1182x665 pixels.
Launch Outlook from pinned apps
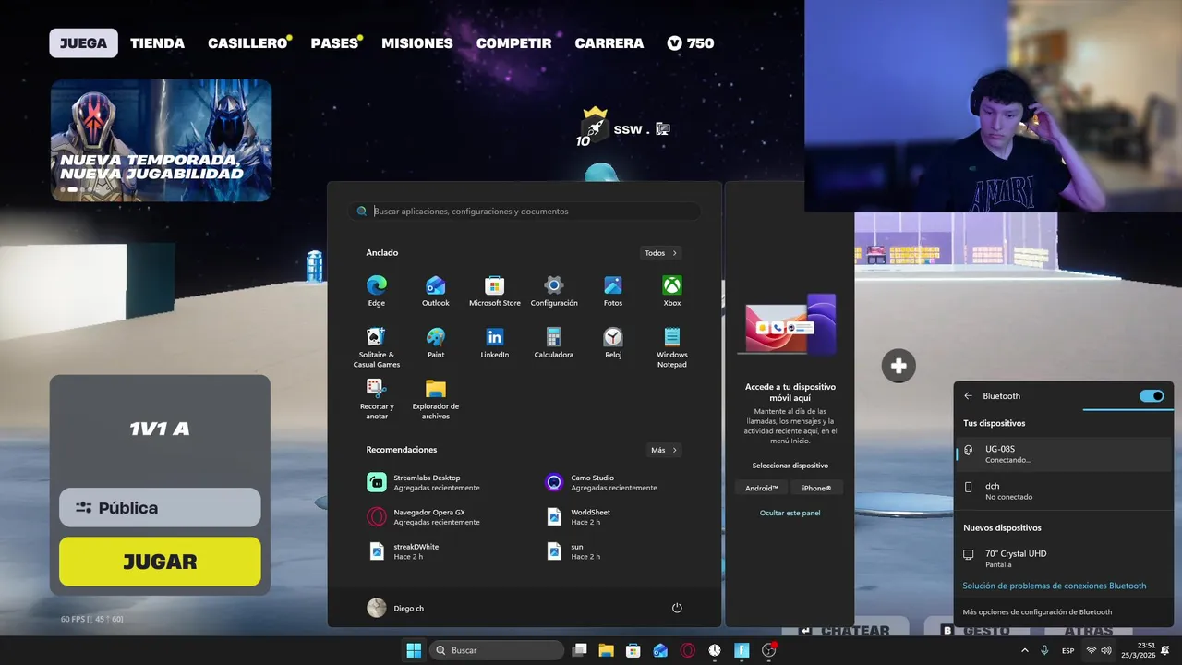click(x=436, y=291)
